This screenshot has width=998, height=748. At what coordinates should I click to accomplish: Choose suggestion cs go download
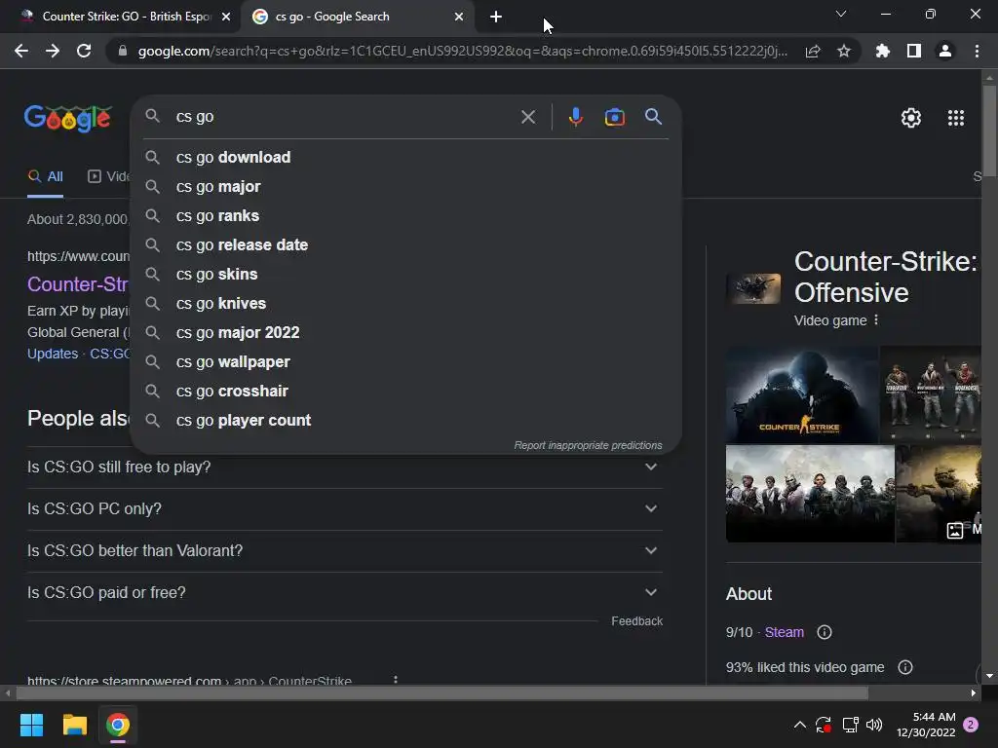pos(406,157)
